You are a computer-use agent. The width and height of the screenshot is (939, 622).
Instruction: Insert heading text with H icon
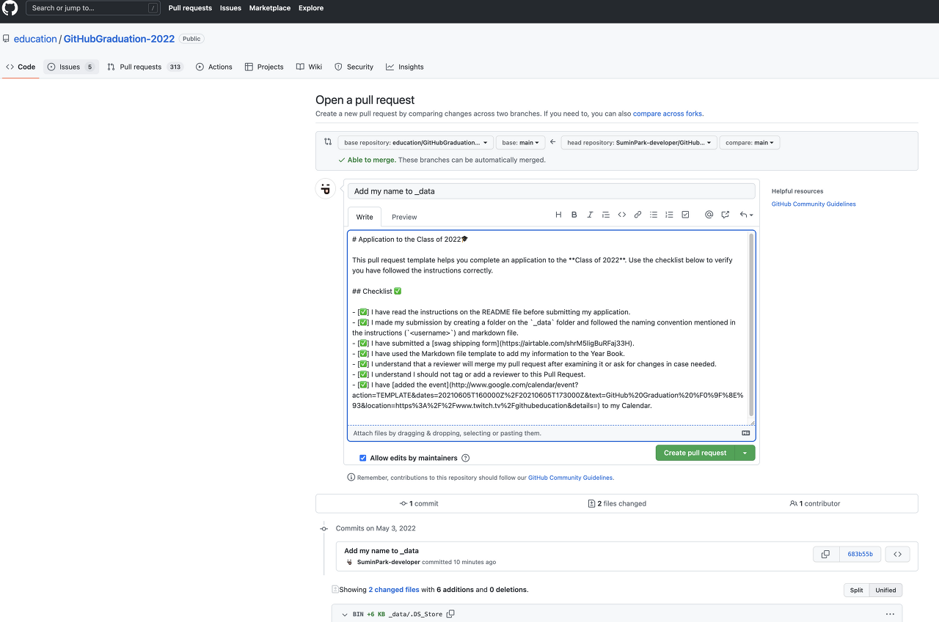tap(558, 215)
